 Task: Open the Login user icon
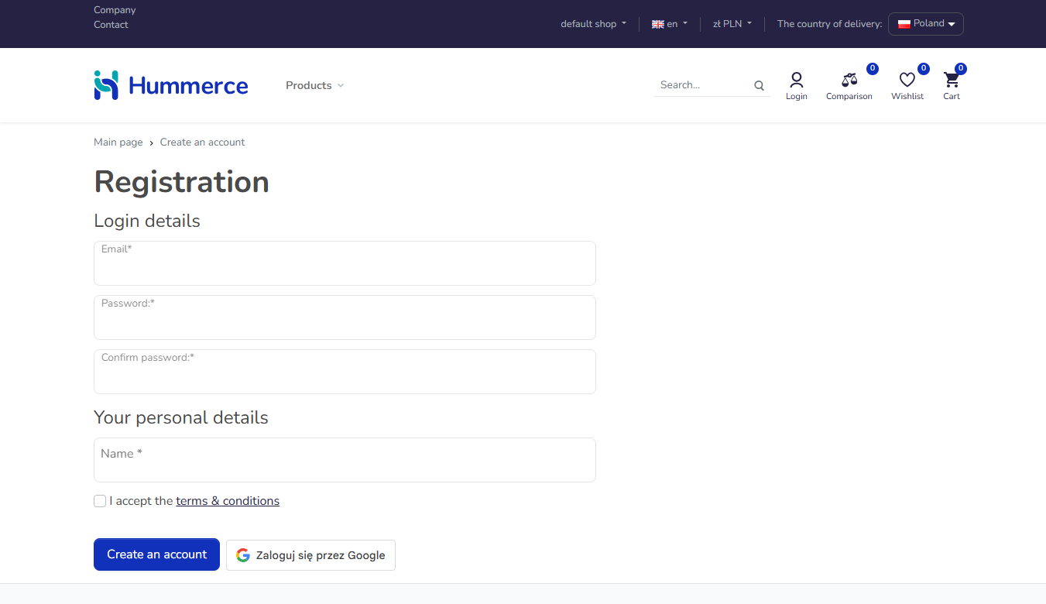pyautogui.click(x=796, y=80)
